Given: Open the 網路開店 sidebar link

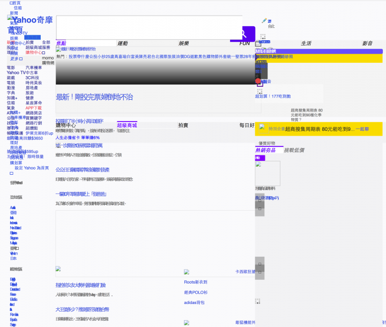Looking at the screenshot, I should coord(34,113).
